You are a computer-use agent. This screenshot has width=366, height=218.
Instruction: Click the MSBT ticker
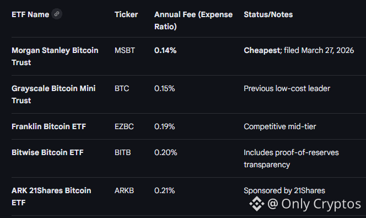tap(125, 50)
